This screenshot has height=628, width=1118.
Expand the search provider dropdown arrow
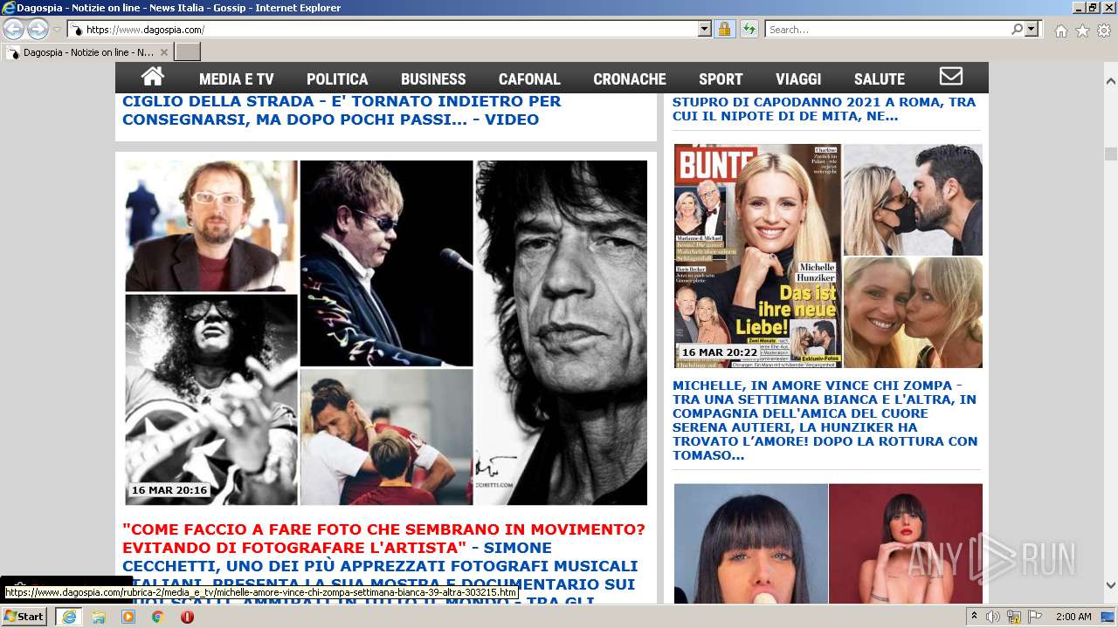[x=1032, y=30]
